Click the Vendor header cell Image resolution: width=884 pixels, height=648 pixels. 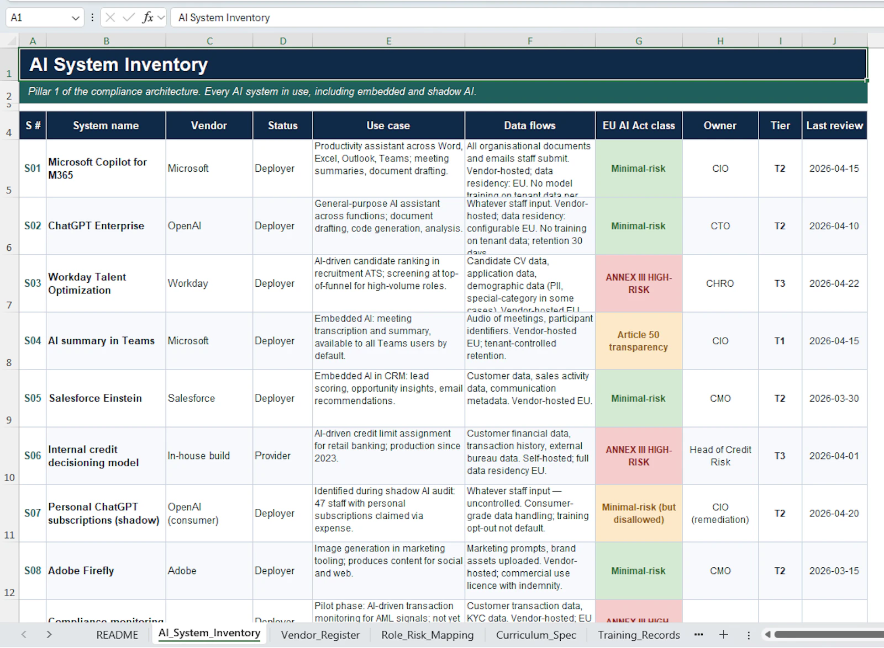pyautogui.click(x=209, y=125)
